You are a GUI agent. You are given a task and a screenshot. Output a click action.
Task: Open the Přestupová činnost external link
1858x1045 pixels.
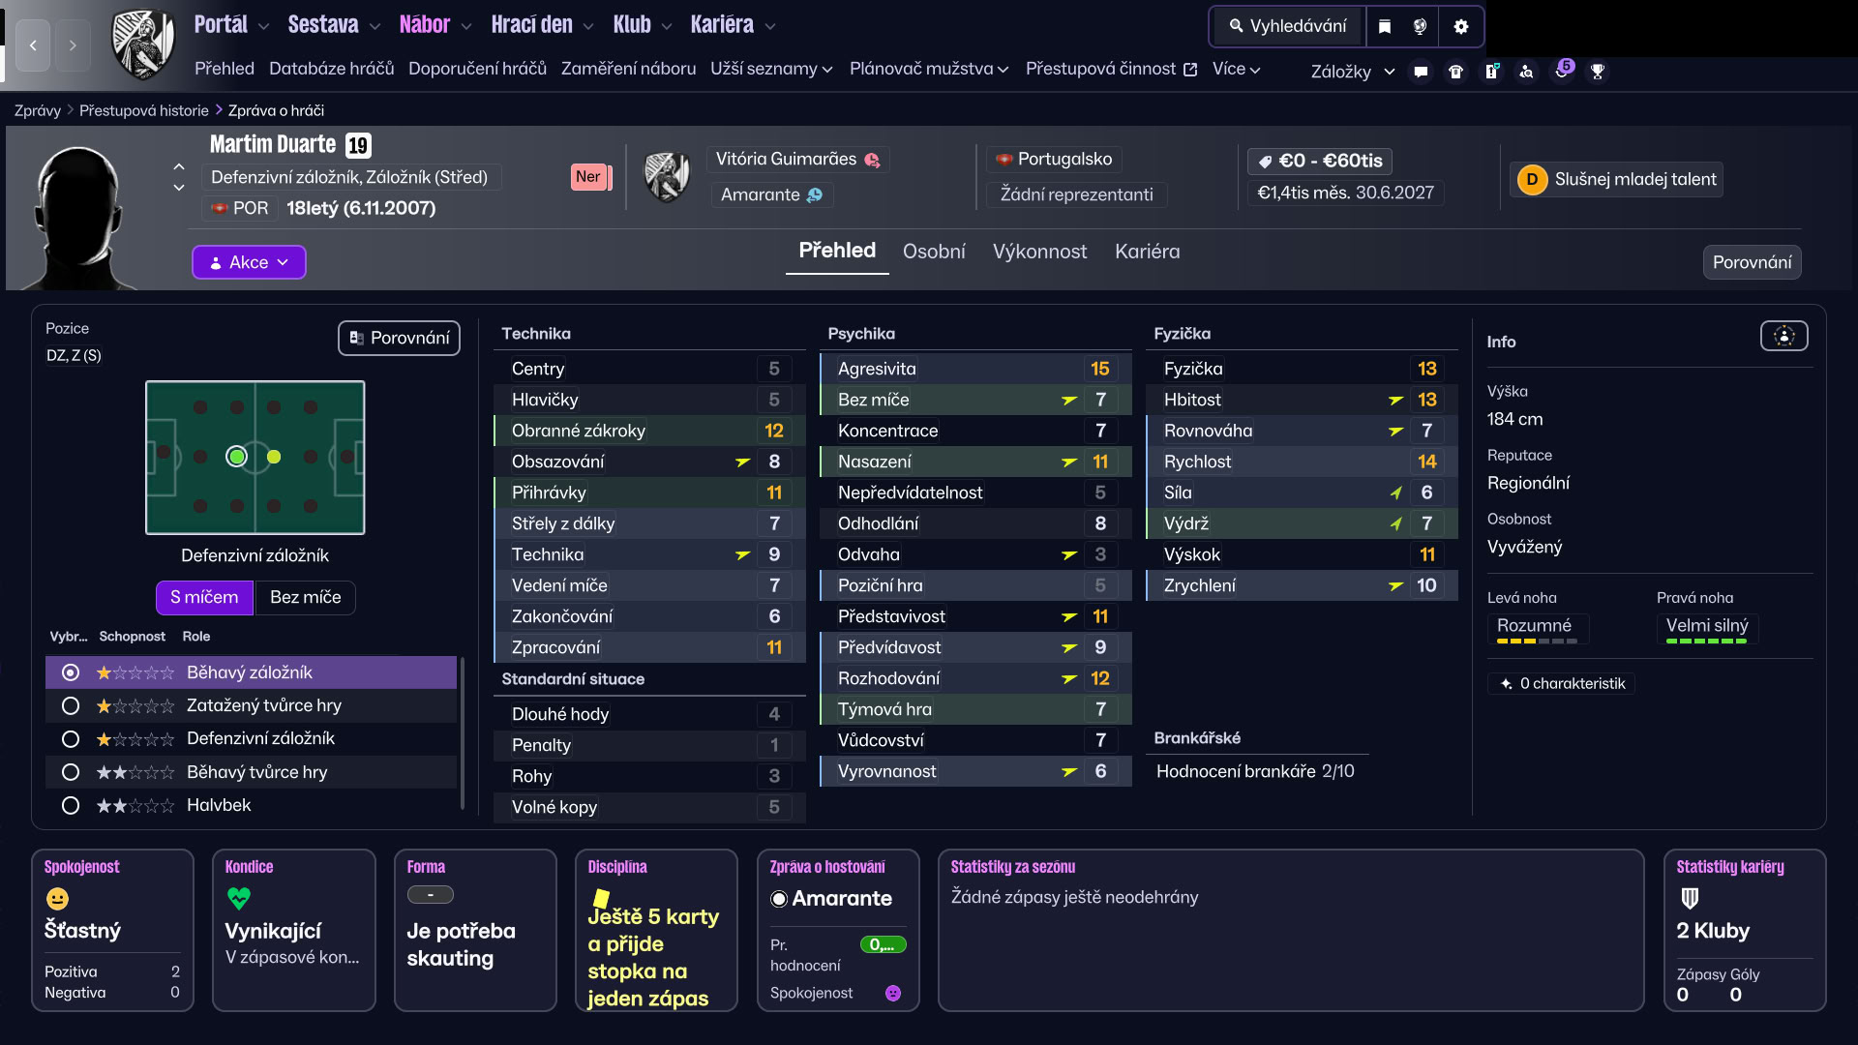pos(1111,69)
